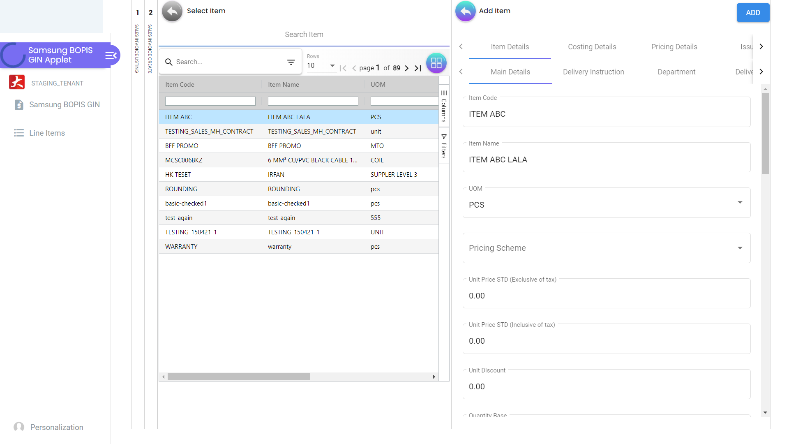Screen dimensions: 789x444
Task: Click the grid view toggle icon
Action: click(436, 63)
